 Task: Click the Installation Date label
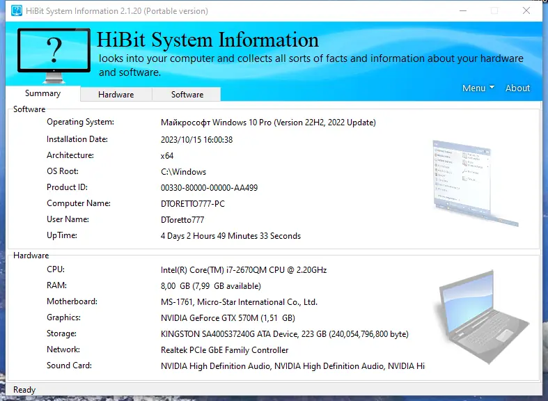[x=77, y=139]
